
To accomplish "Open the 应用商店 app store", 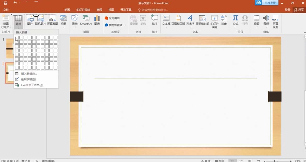I will pos(112,18).
